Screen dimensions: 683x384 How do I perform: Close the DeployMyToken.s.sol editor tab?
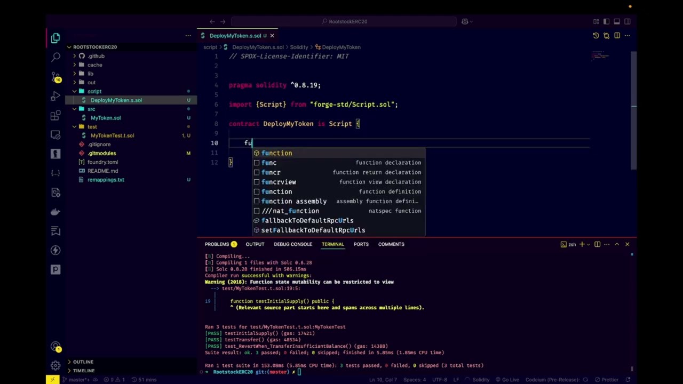point(272,36)
